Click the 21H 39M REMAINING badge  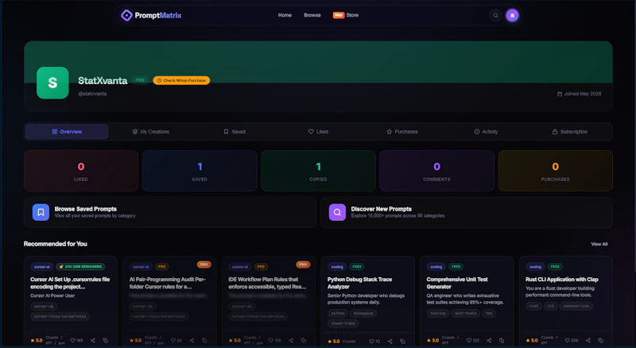point(81,266)
